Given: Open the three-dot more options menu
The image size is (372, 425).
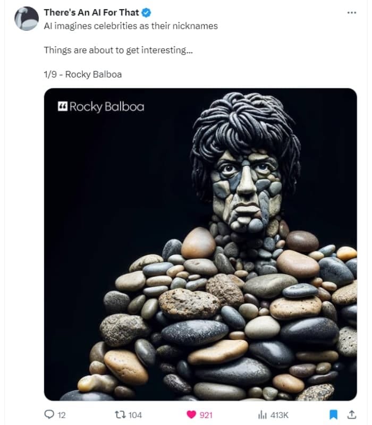Looking at the screenshot, I should tap(352, 12).
